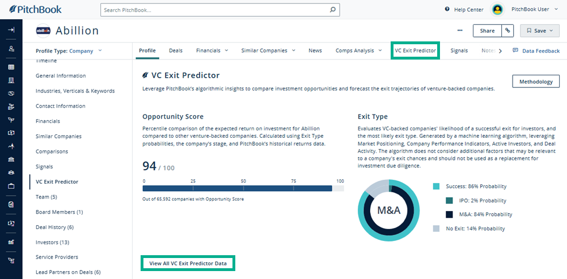Click the Data Feedback speech bubble icon
Viewport: 567px width, 279px height.
[x=515, y=50]
